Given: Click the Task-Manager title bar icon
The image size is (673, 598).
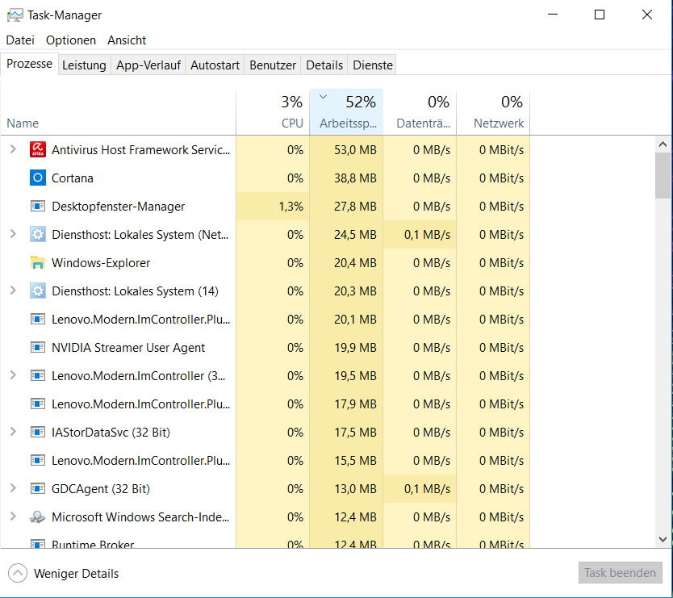Looking at the screenshot, I should click(15, 15).
